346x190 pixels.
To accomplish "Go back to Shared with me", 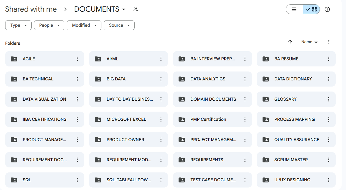I will click(x=31, y=9).
